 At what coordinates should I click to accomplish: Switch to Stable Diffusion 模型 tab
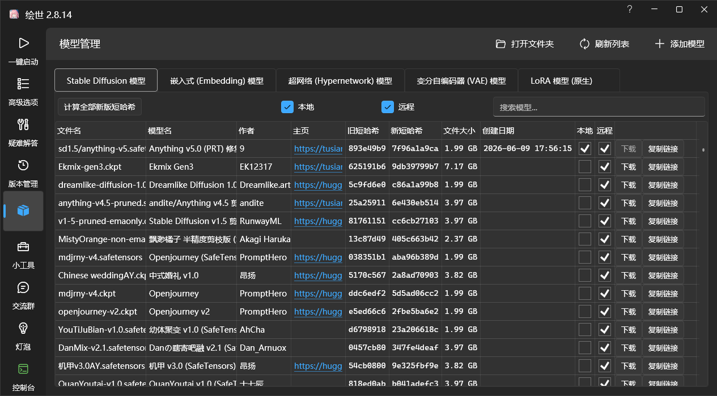pyautogui.click(x=106, y=80)
